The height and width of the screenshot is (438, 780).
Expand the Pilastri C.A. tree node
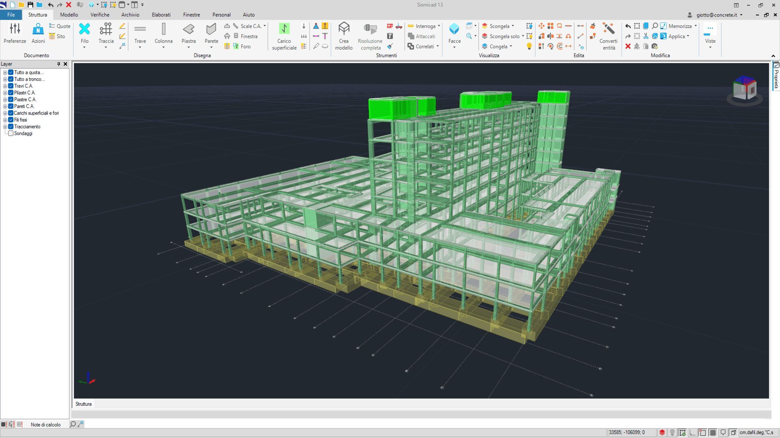tap(5, 93)
